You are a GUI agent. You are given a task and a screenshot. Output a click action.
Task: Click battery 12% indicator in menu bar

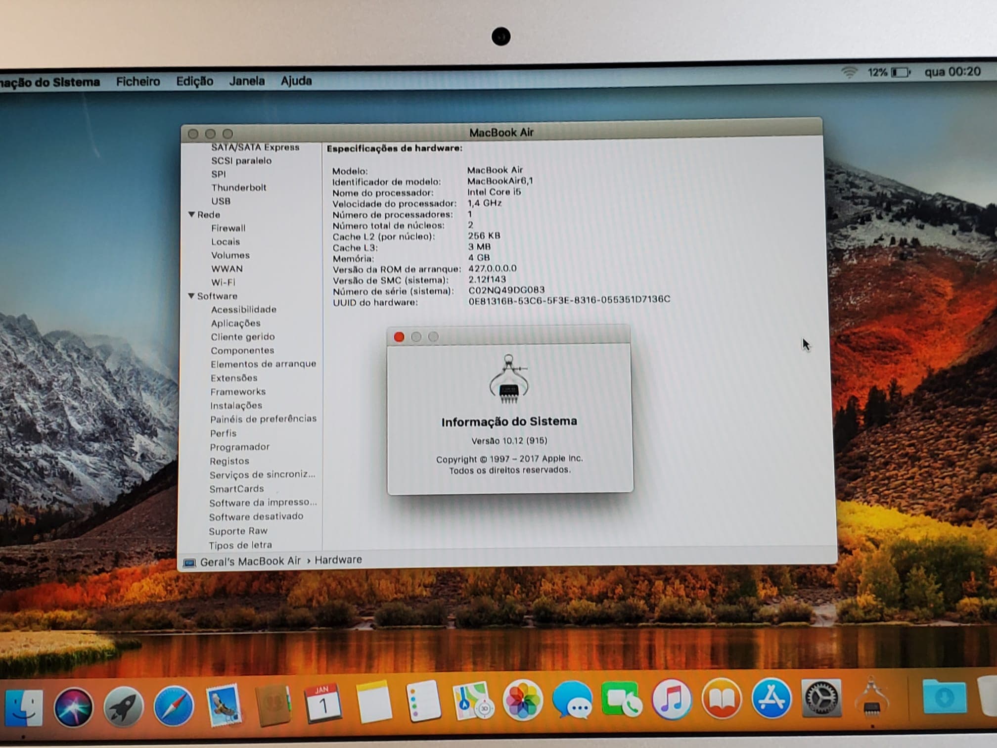click(889, 72)
